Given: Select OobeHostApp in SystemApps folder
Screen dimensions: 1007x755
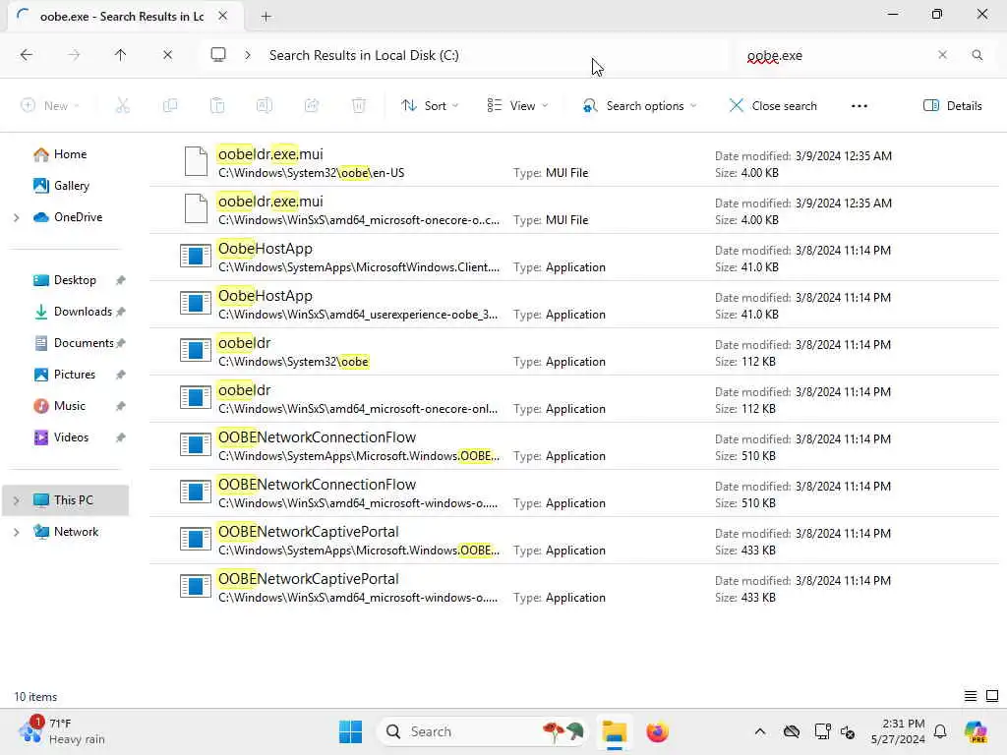Looking at the screenshot, I should pyautogui.click(x=574, y=258).
